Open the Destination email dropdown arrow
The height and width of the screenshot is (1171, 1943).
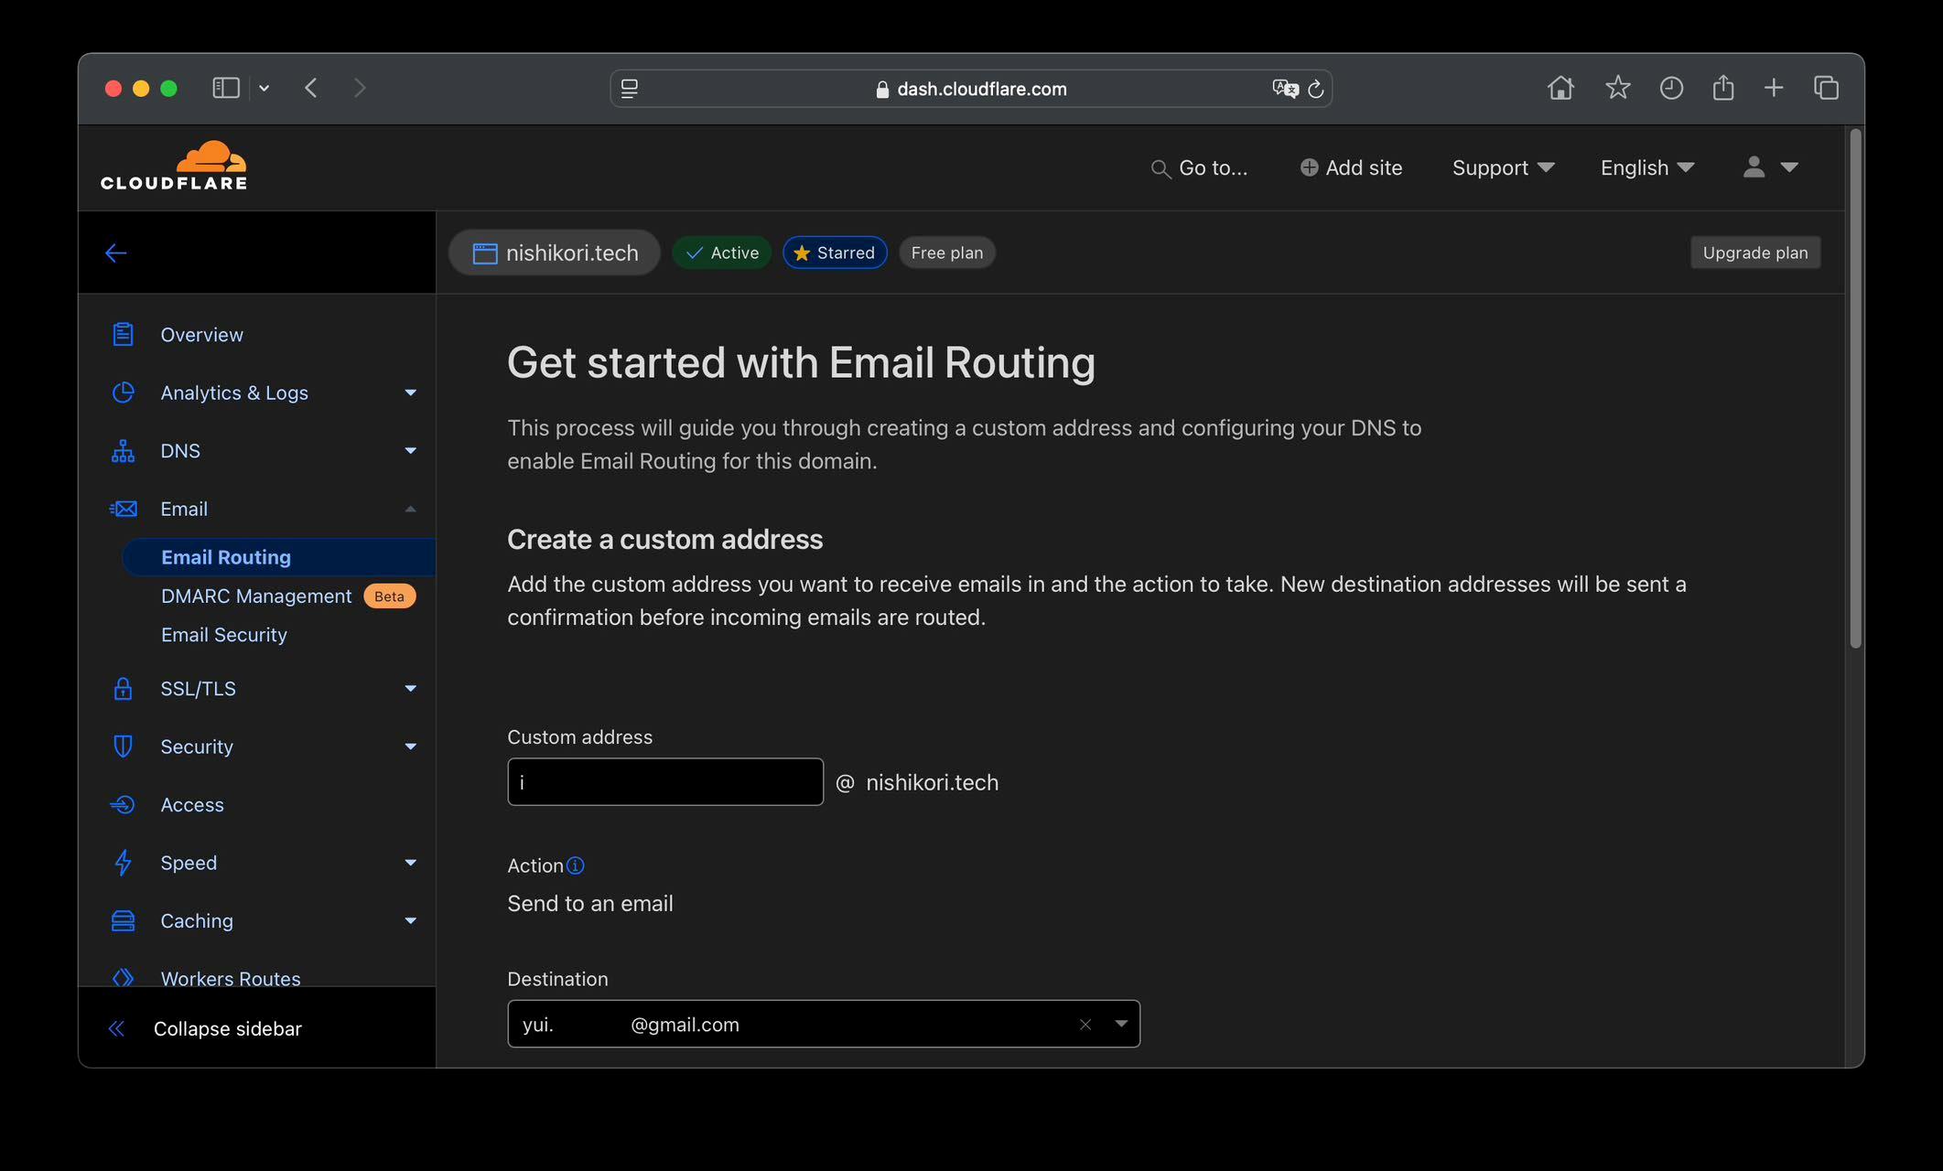1121,1025
